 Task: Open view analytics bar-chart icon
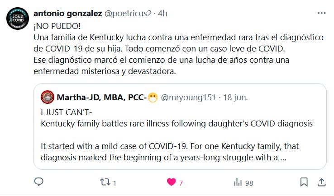[237, 182]
